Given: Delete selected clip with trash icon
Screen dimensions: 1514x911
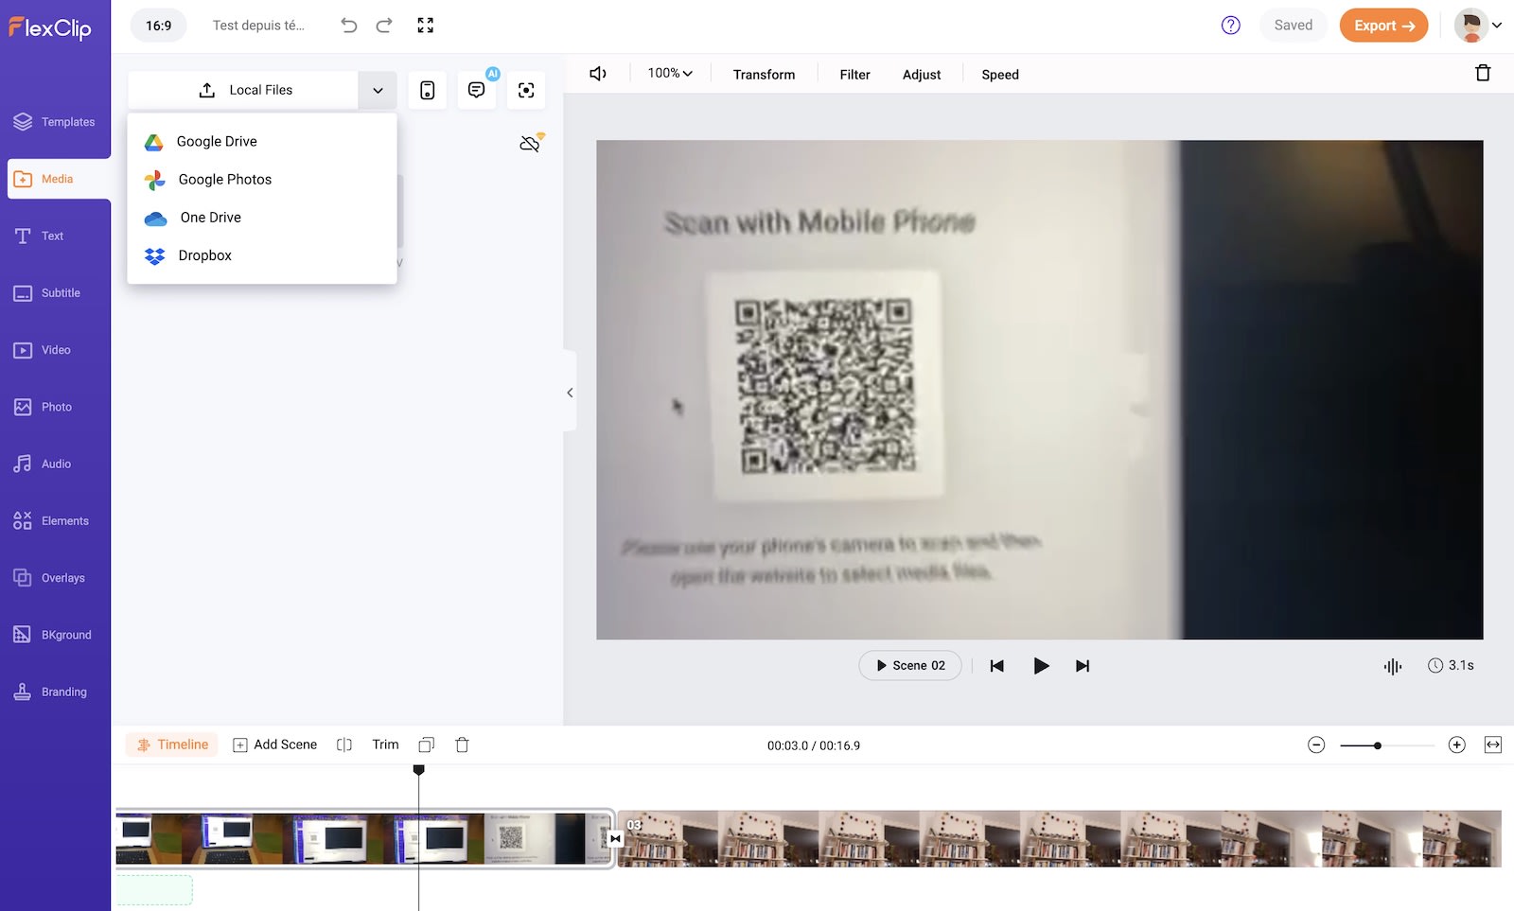Looking at the screenshot, I should (x=1483, y=73).
